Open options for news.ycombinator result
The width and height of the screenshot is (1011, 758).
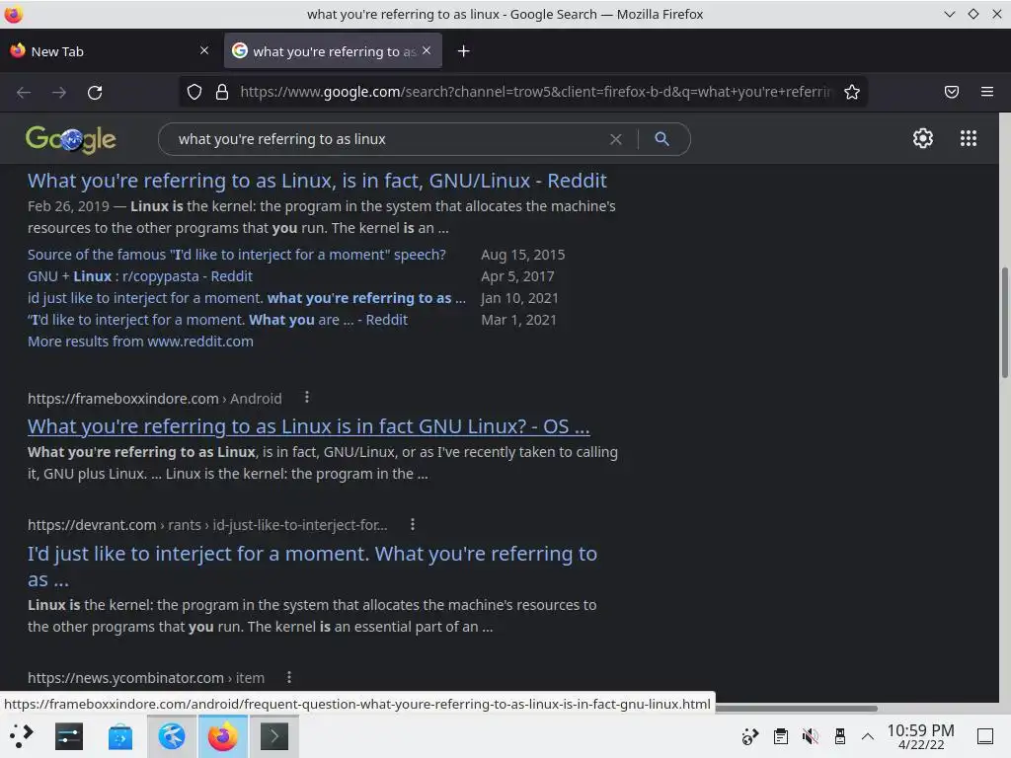click(x=289, y=677)
